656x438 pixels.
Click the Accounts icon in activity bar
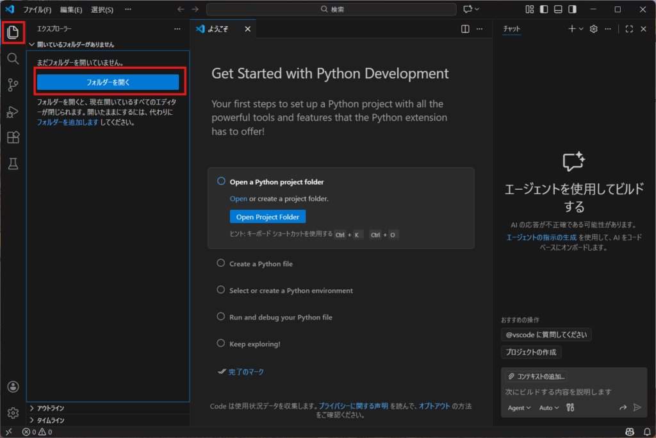point(13,387)
